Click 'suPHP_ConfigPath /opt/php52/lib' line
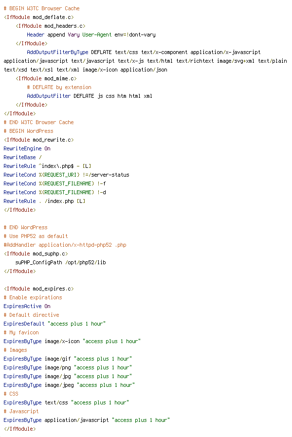The image size is (292, 437). [x=60, y=262]
